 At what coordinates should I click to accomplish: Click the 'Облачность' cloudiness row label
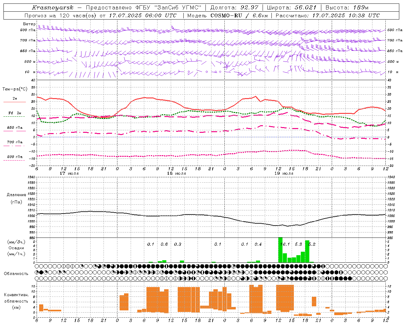pyautogui.click(x=16, y=274)
